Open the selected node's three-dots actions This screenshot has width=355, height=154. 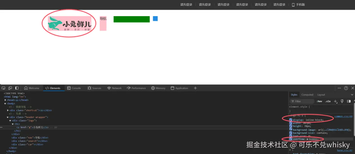pos(1,127)
